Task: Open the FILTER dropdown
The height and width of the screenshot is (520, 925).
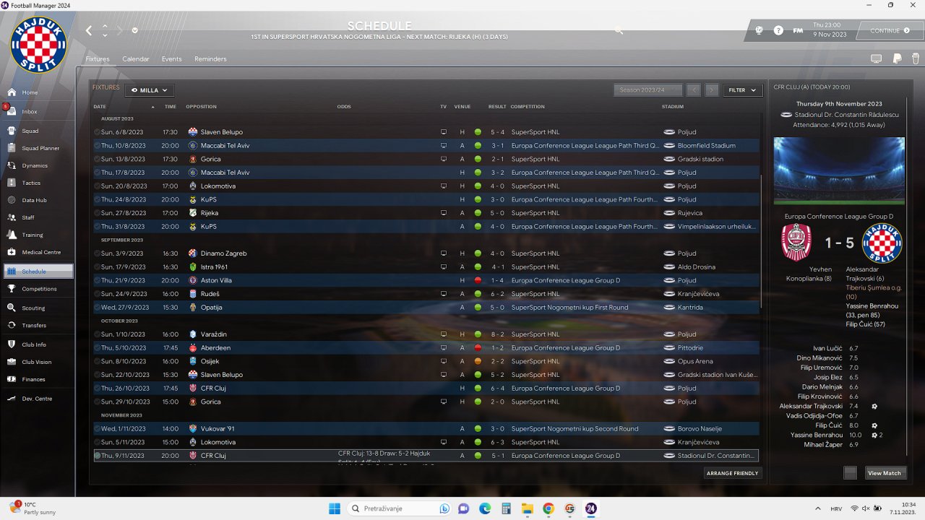Action: click(743, 90)
